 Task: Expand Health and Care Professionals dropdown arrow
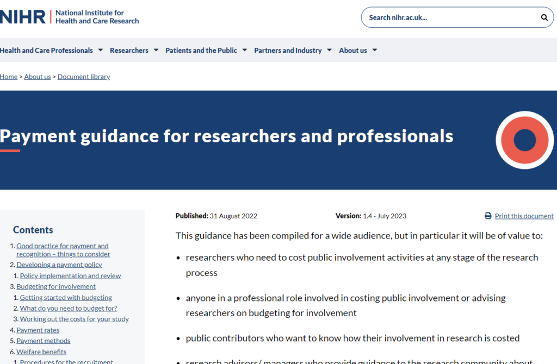(x=101, y=51)
